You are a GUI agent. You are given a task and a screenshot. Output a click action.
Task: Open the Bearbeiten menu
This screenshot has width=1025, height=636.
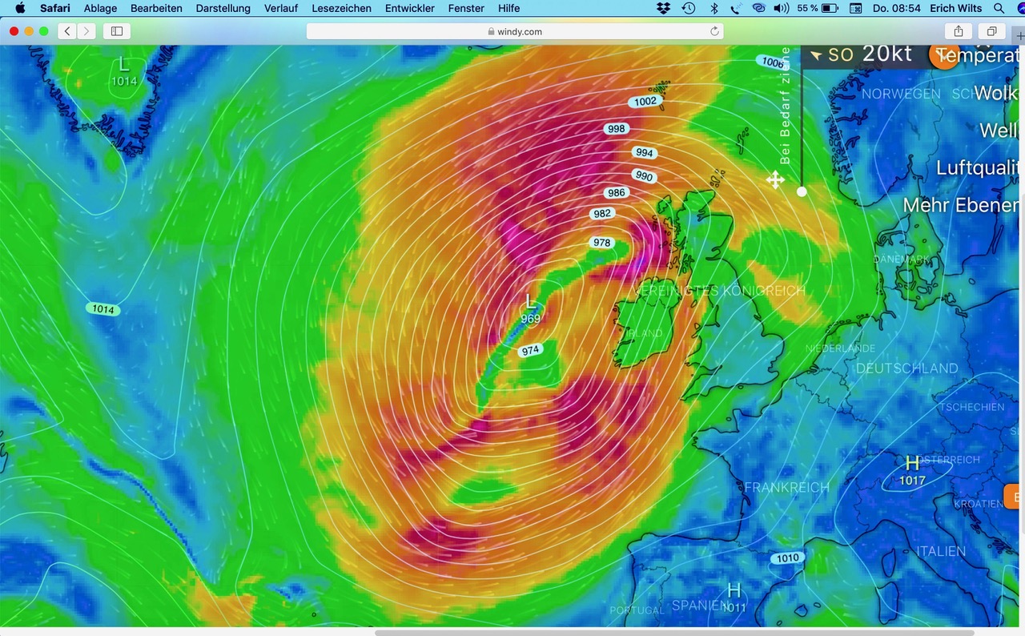coord(155,8)
